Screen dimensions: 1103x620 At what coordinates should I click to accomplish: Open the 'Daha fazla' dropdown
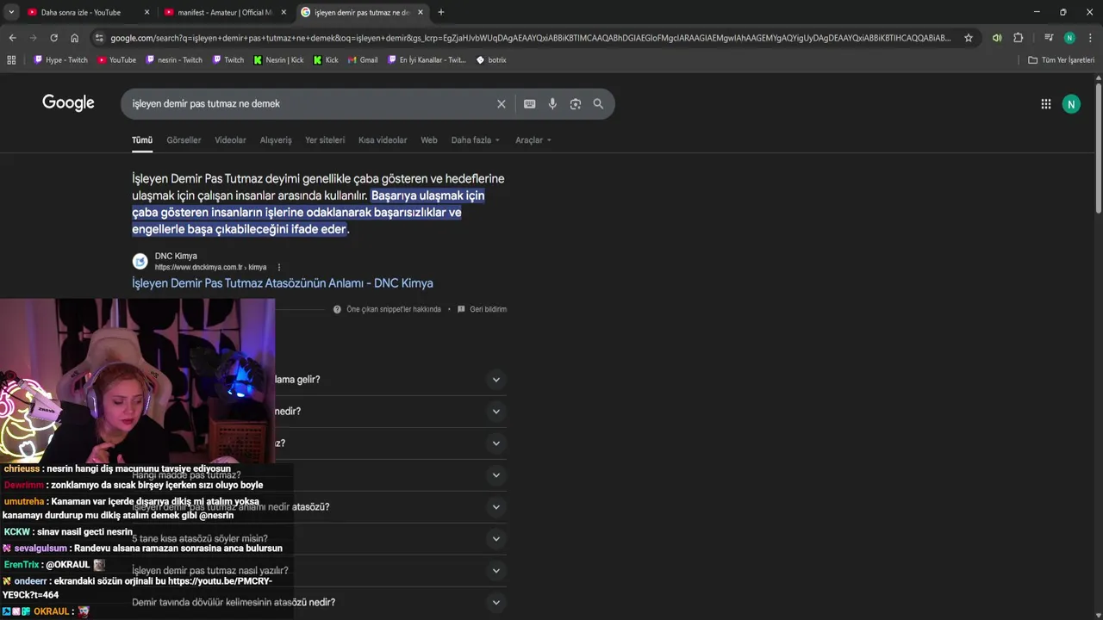475,140
